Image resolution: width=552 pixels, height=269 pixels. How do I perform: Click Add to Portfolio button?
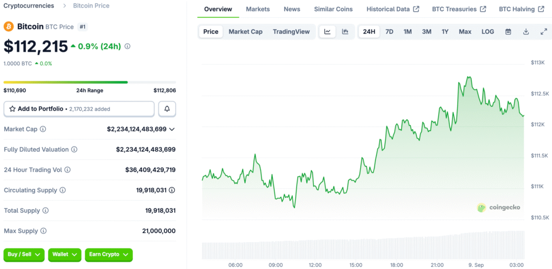pyautogui.click(x=79, y=109)
